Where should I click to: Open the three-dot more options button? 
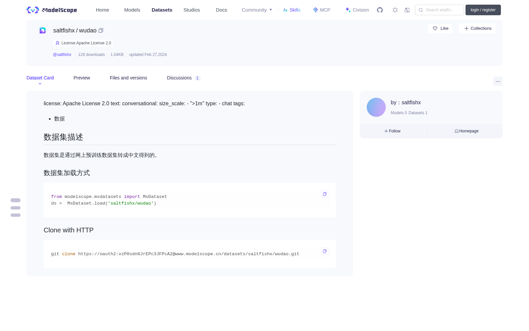point(498,81)
